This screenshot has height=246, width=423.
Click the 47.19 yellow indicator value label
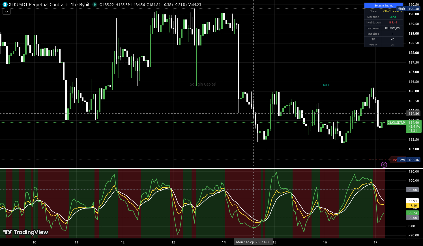413,206
